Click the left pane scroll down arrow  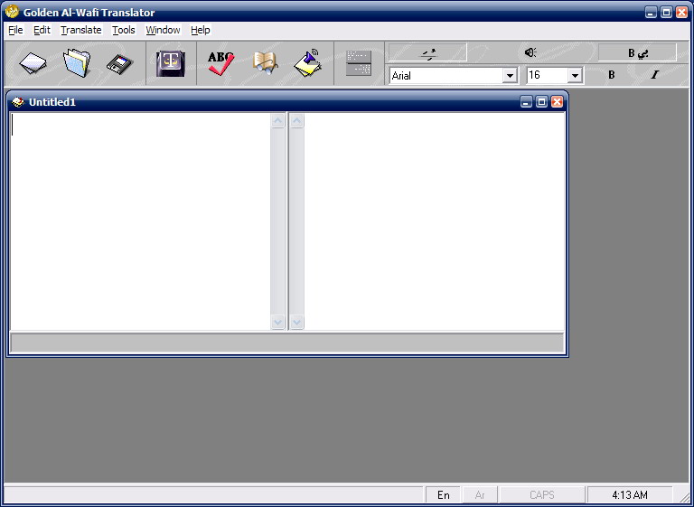[x=278, y=322]
